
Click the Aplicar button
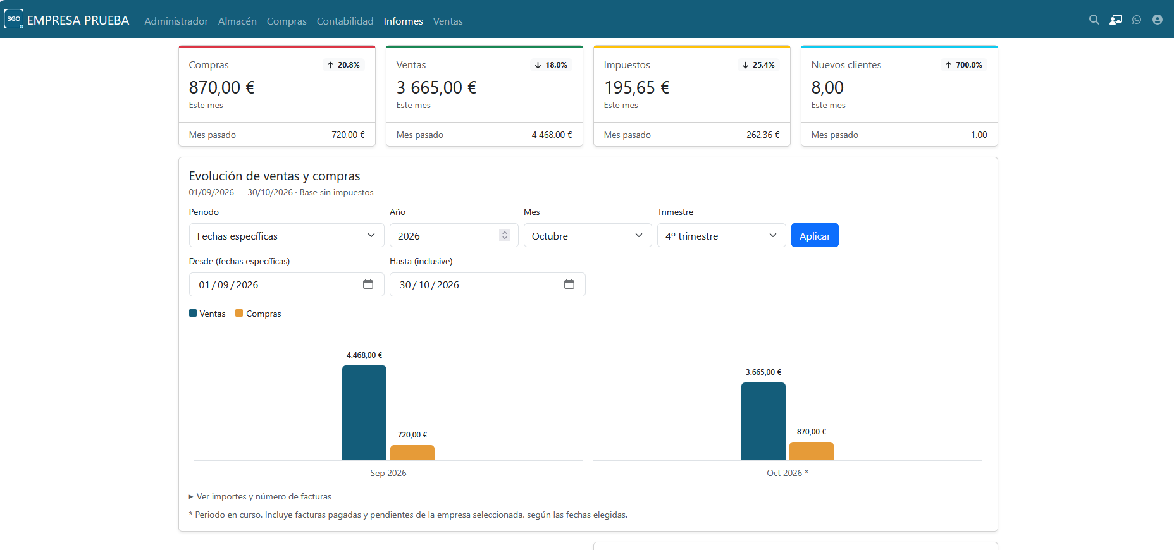pyautogui.click(x=815, y=235)
